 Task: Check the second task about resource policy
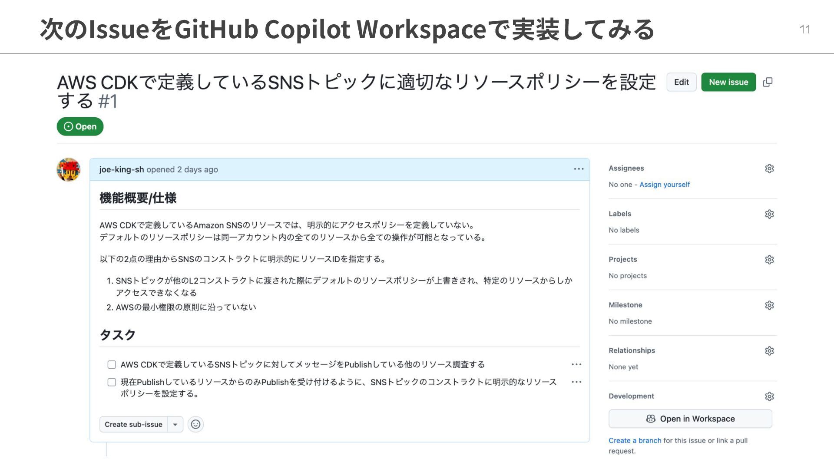click(x=112, y=382)
